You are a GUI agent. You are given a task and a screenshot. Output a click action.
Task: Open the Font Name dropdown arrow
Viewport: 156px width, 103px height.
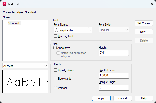90,30
